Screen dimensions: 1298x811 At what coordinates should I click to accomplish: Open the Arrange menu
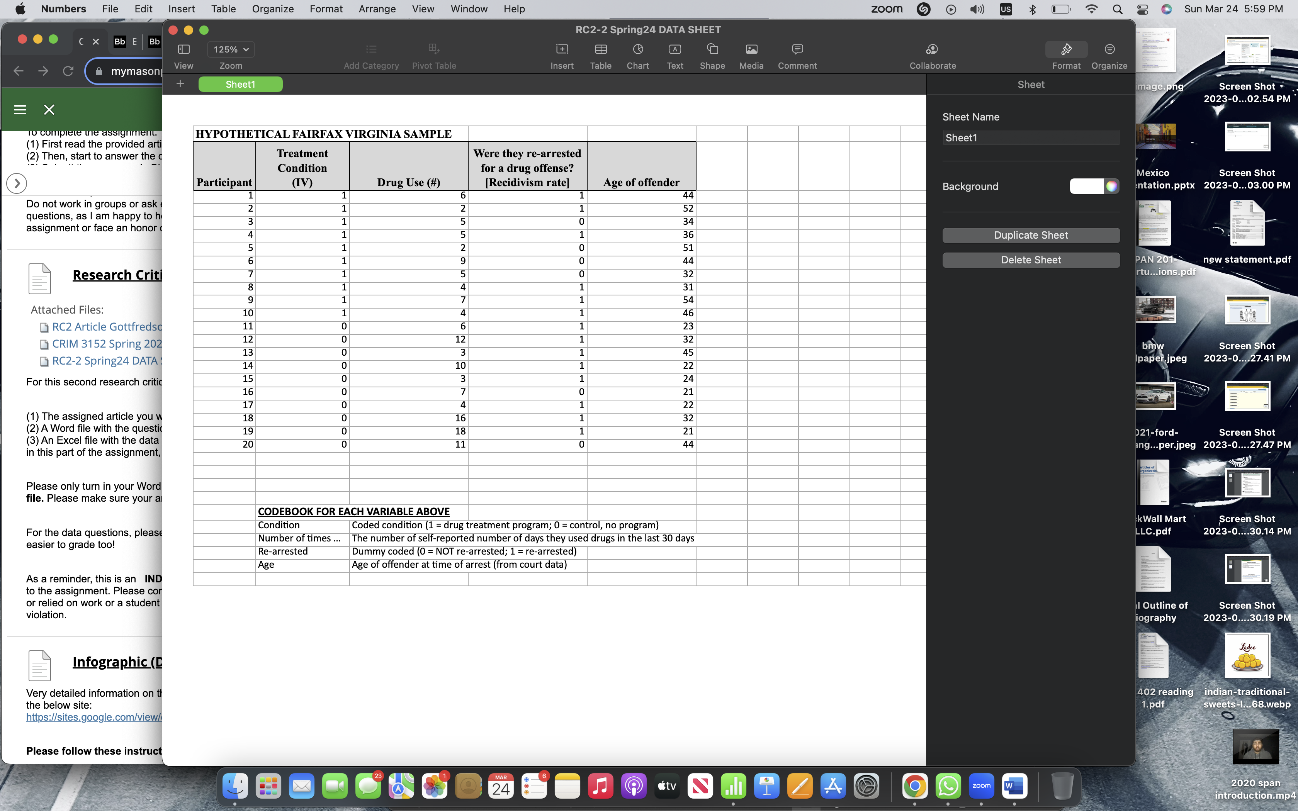pos(377,9)
